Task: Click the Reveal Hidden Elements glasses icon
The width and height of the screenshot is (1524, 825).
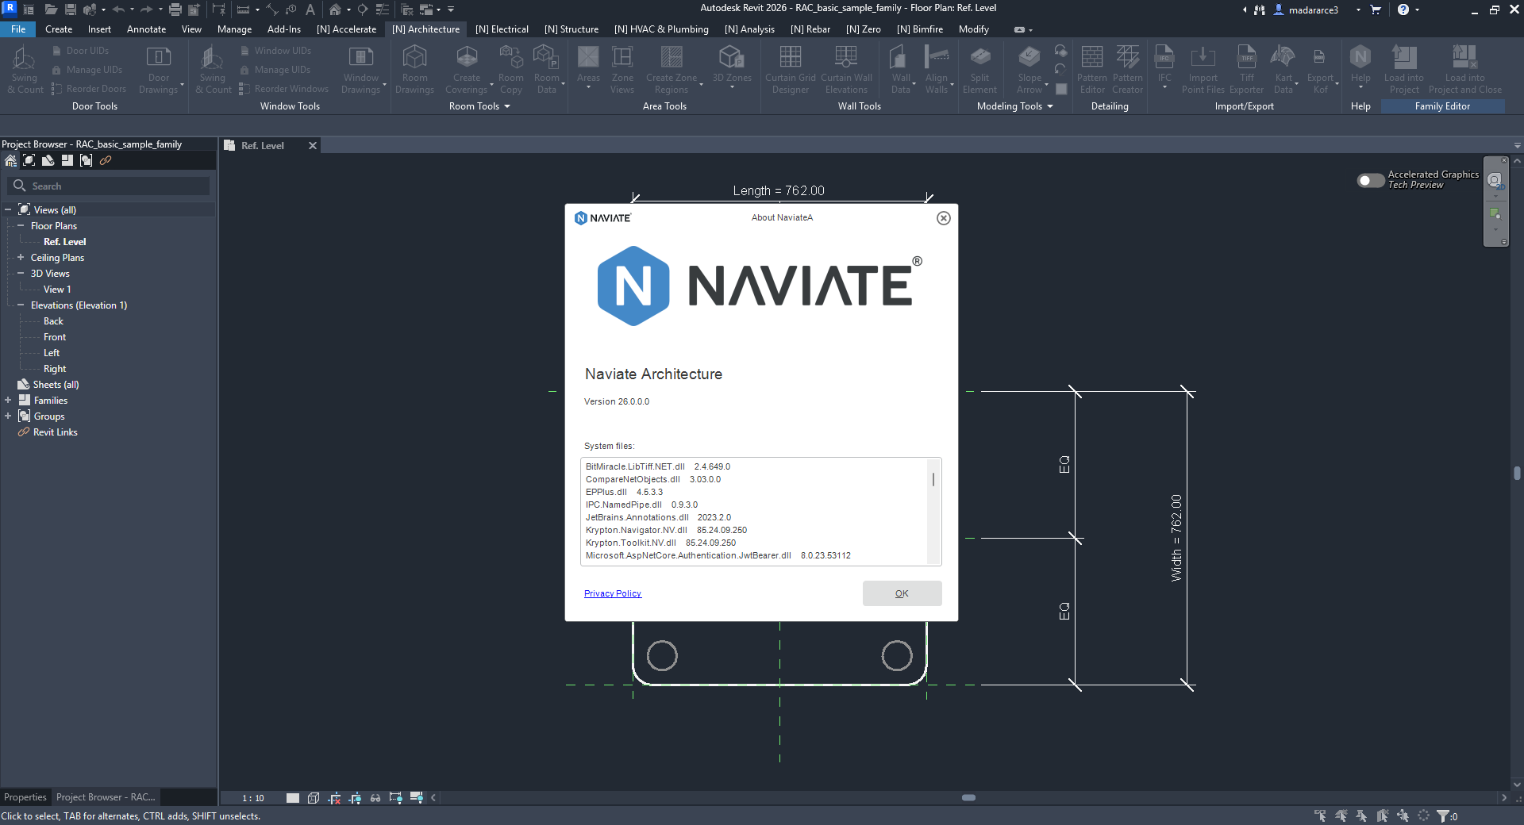Action: (x=375, y=798)
